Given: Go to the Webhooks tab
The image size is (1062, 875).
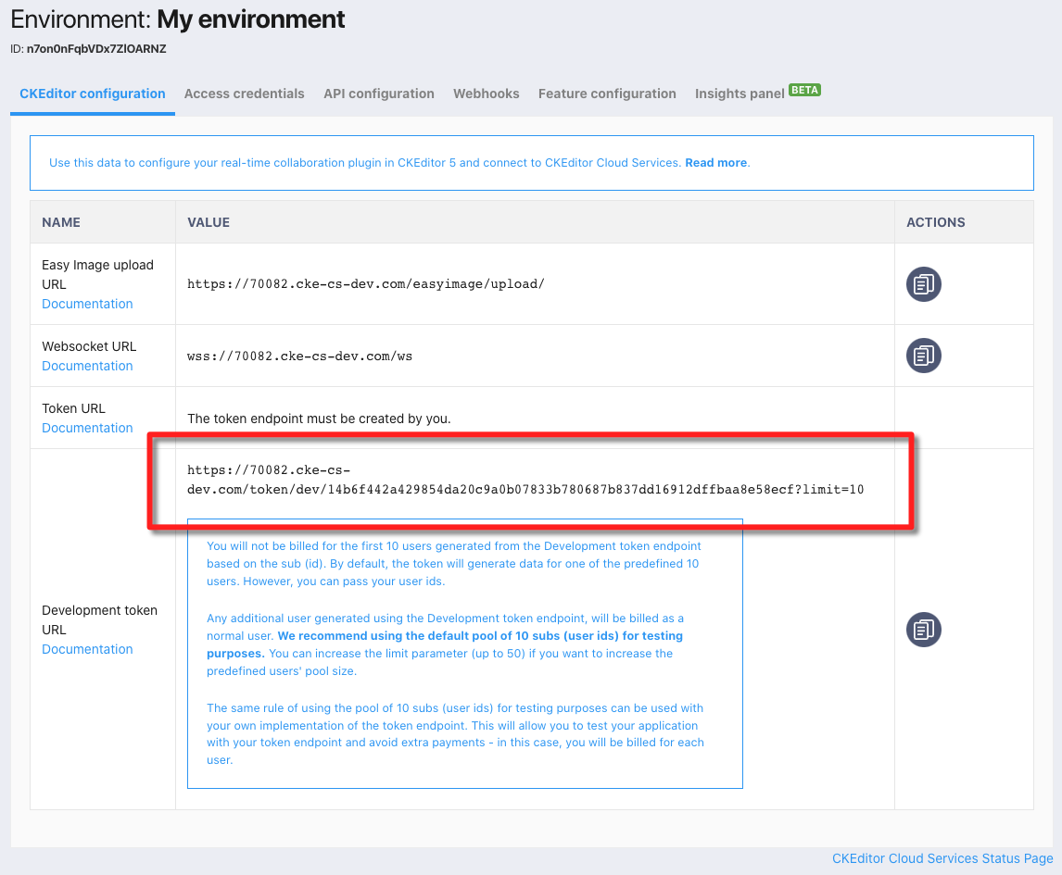Looking at the screenshot, I should click(486, 94).
